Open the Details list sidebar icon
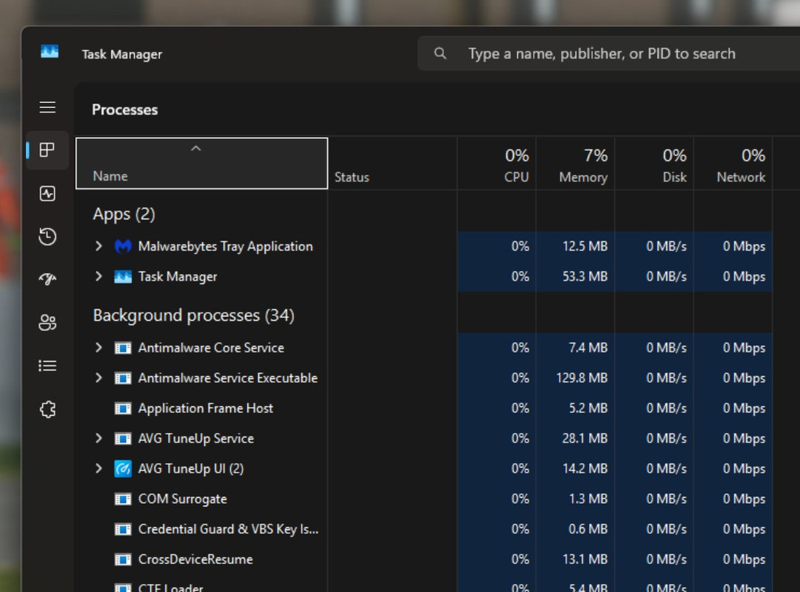Viewport: 800px width, 592px height. pyautogui.click(x=47, y=366)
